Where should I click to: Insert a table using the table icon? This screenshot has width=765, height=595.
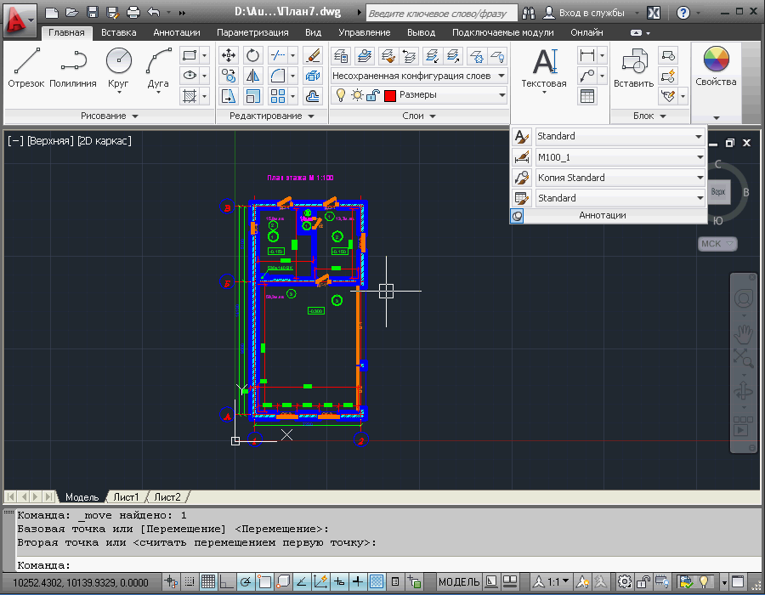coord(586,96)
